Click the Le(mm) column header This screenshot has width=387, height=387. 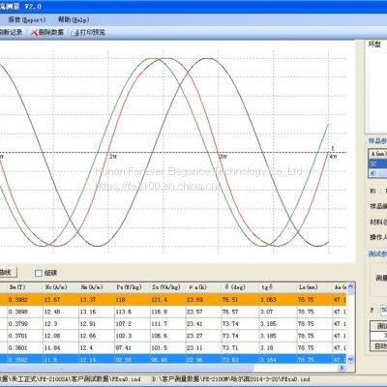point(309,287)
